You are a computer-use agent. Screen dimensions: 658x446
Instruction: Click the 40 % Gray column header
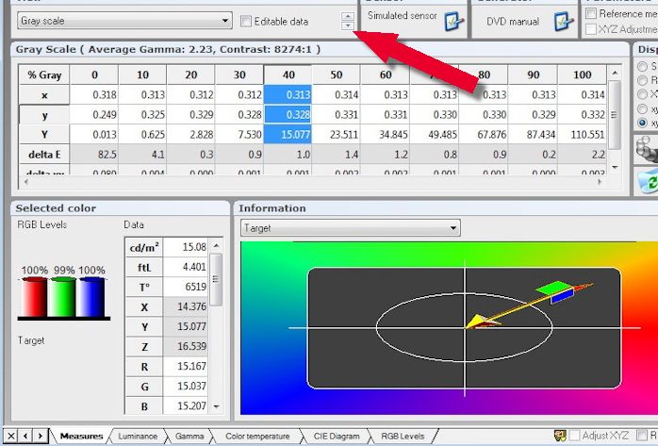[x=288, y=74]
